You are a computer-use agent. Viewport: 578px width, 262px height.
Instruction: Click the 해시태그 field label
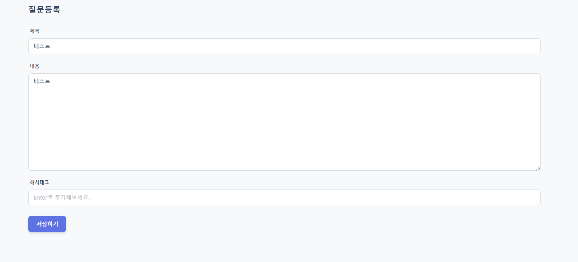pos(39,182)
